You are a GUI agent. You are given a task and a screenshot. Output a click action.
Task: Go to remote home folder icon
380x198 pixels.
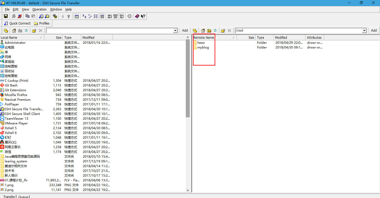pyautogui.click(x=203, y=31)
